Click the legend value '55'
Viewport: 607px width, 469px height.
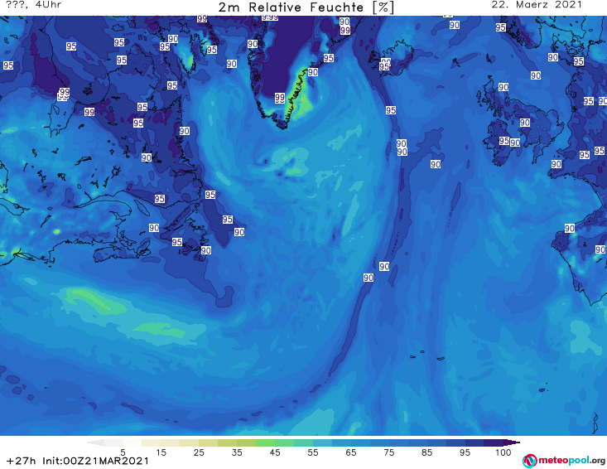(x=313, y=452)
